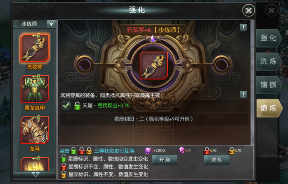The width and height of the screenshot is (288, 184).
Task: Click the 淬炼 button
Action: 217,160
